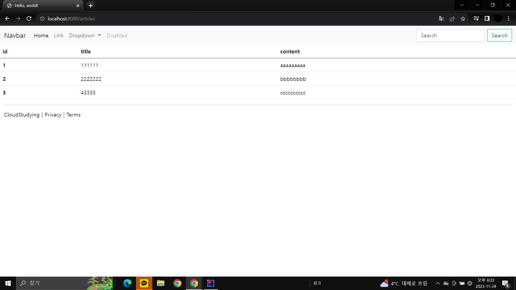This screenshot has width=516, height=290.
Task: Toggle the browser side panel
Action: (487, 19)
